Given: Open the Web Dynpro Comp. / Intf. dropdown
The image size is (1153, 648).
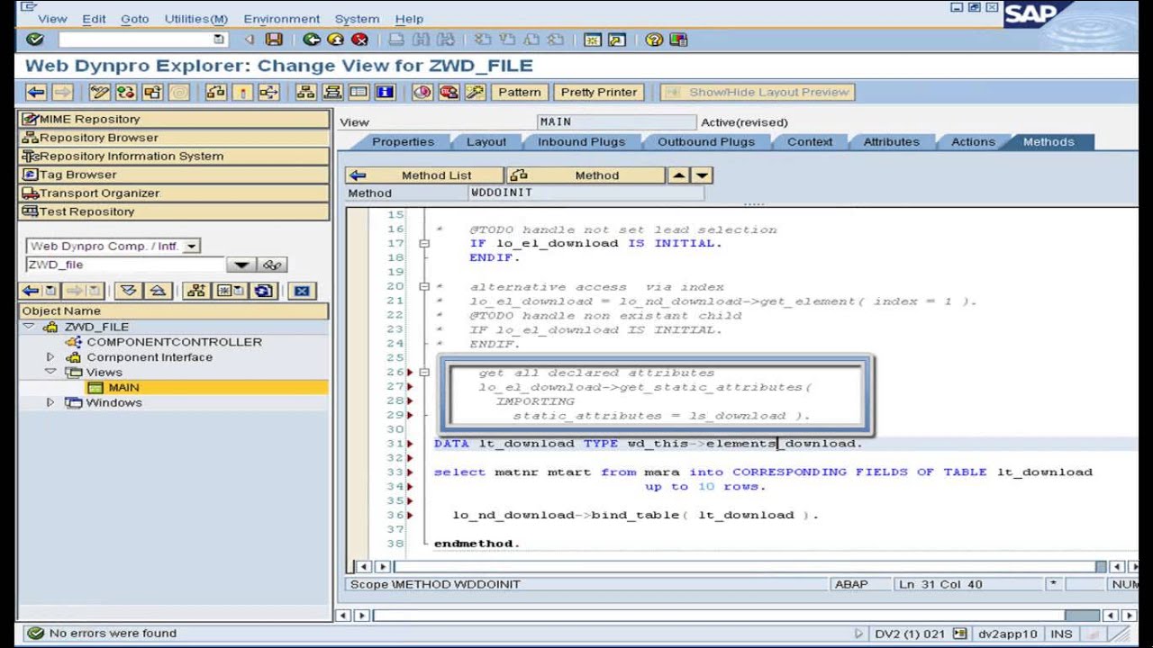Looking at the screenshot, I should (191, 247).
